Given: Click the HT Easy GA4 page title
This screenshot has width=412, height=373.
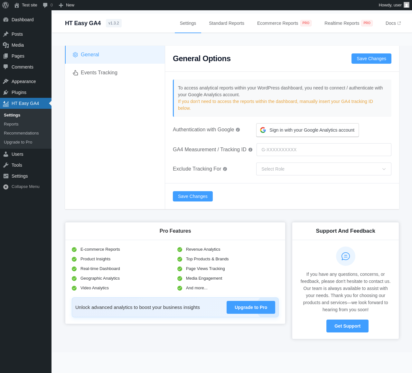Looking at the screenshot, I should click(83, 23).
